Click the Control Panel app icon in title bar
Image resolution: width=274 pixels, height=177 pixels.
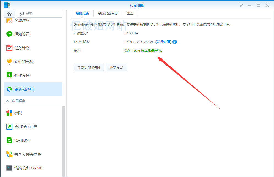(x=7, y=5)
